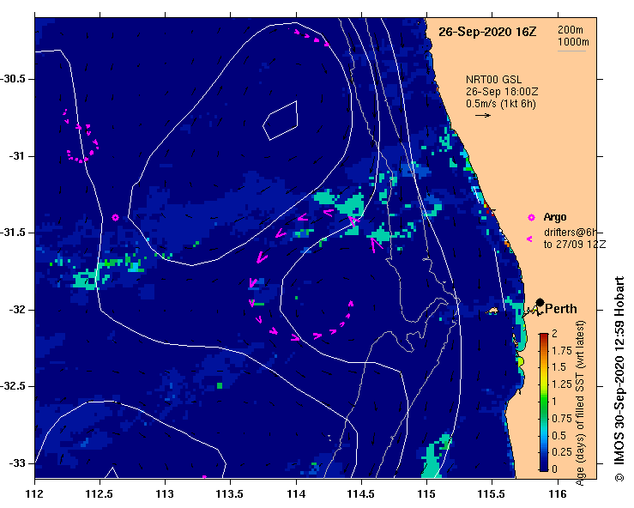The width and height of the screenshot is (634, 508).
Task: Click latitude axis label -30.5
Action: (x=13, y=79)
